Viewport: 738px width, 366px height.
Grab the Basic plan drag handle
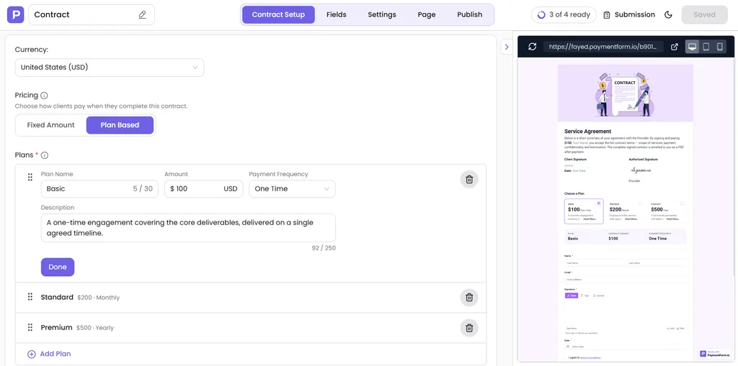(x=30, y=177)
